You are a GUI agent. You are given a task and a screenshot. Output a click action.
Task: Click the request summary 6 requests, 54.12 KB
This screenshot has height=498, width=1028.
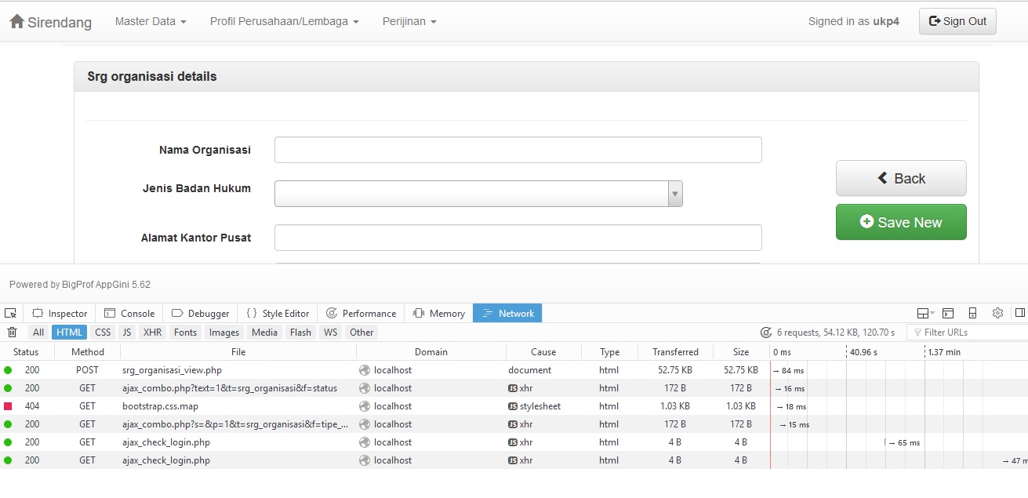click(828, 333)
